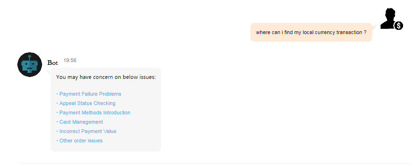Click the horizontal divider line below chat
The height and width of the screenshot is (168, 411).
(215, 163)
